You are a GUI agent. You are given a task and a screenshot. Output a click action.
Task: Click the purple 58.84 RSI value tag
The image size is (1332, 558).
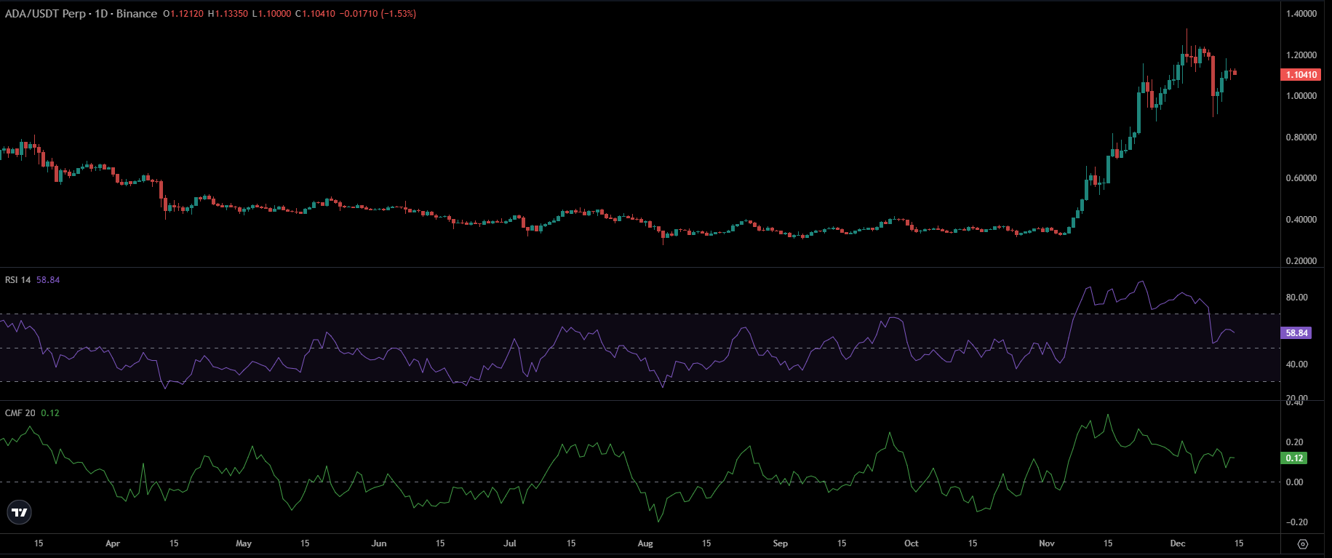[1296, 333]
